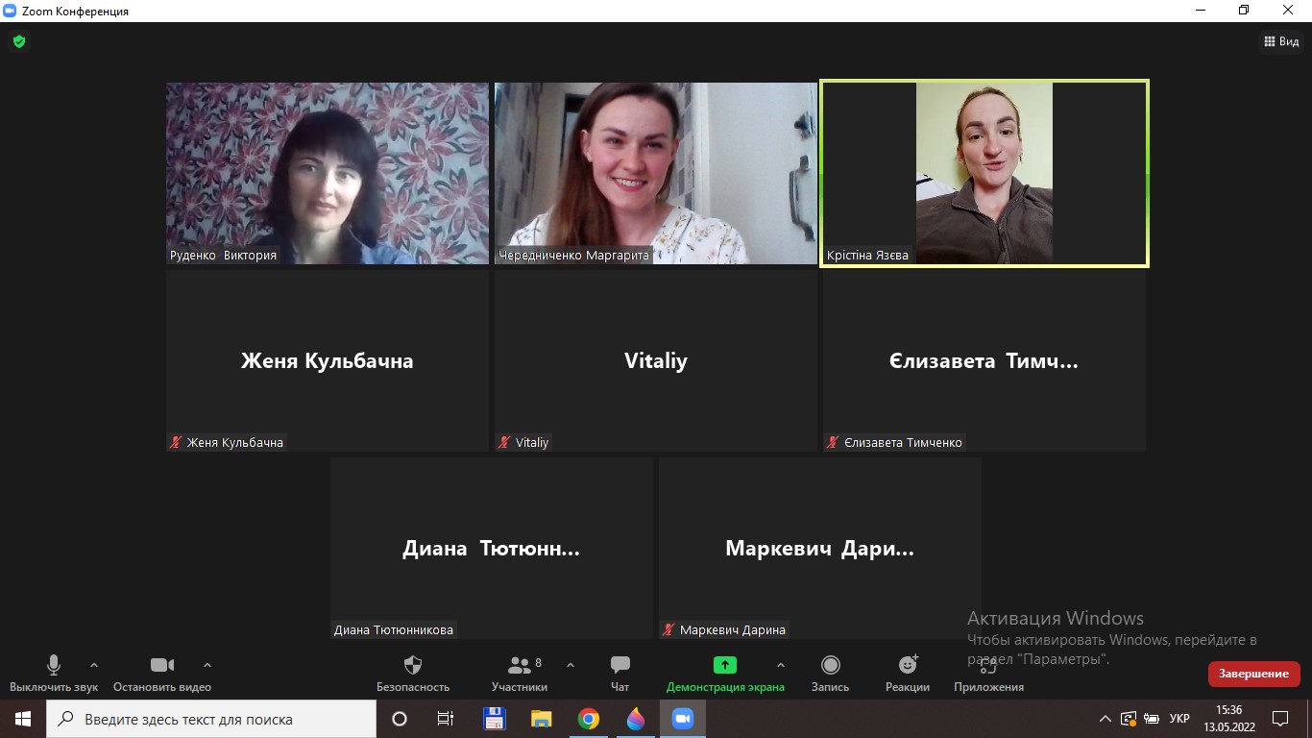Open clock showing 15:36 13.05.2022
1312x738 pixels.
pyautogui.click(x=1228, y=719)
